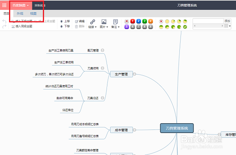Set priority 2 blue icon
236x155 pixels.
pyautogui.click(x=138, y=21)
